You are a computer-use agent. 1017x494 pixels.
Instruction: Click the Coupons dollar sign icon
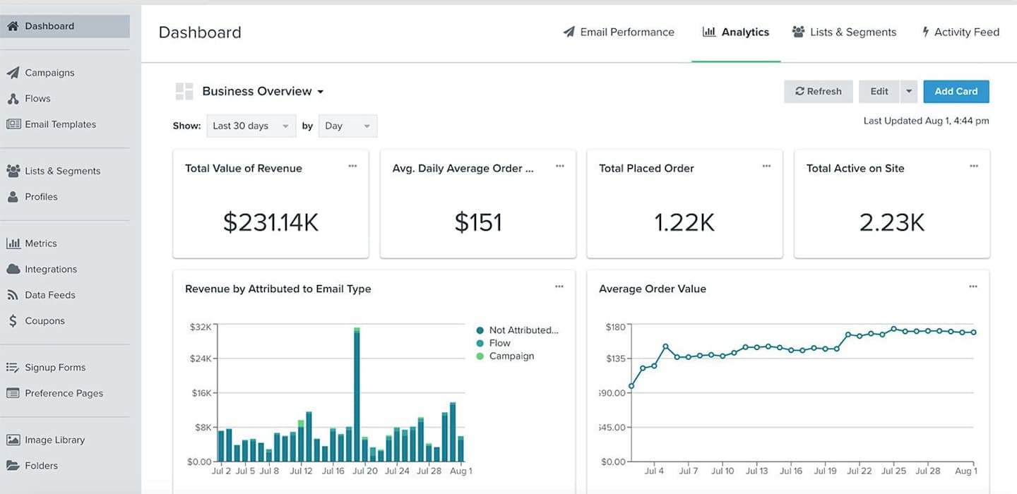coord(13,320)
